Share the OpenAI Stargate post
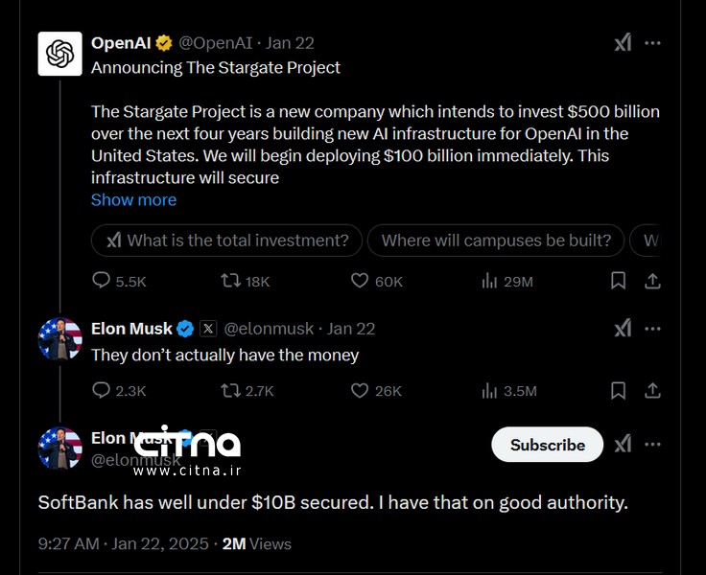This screenshot has height=575, width=706. click(652, 281)
